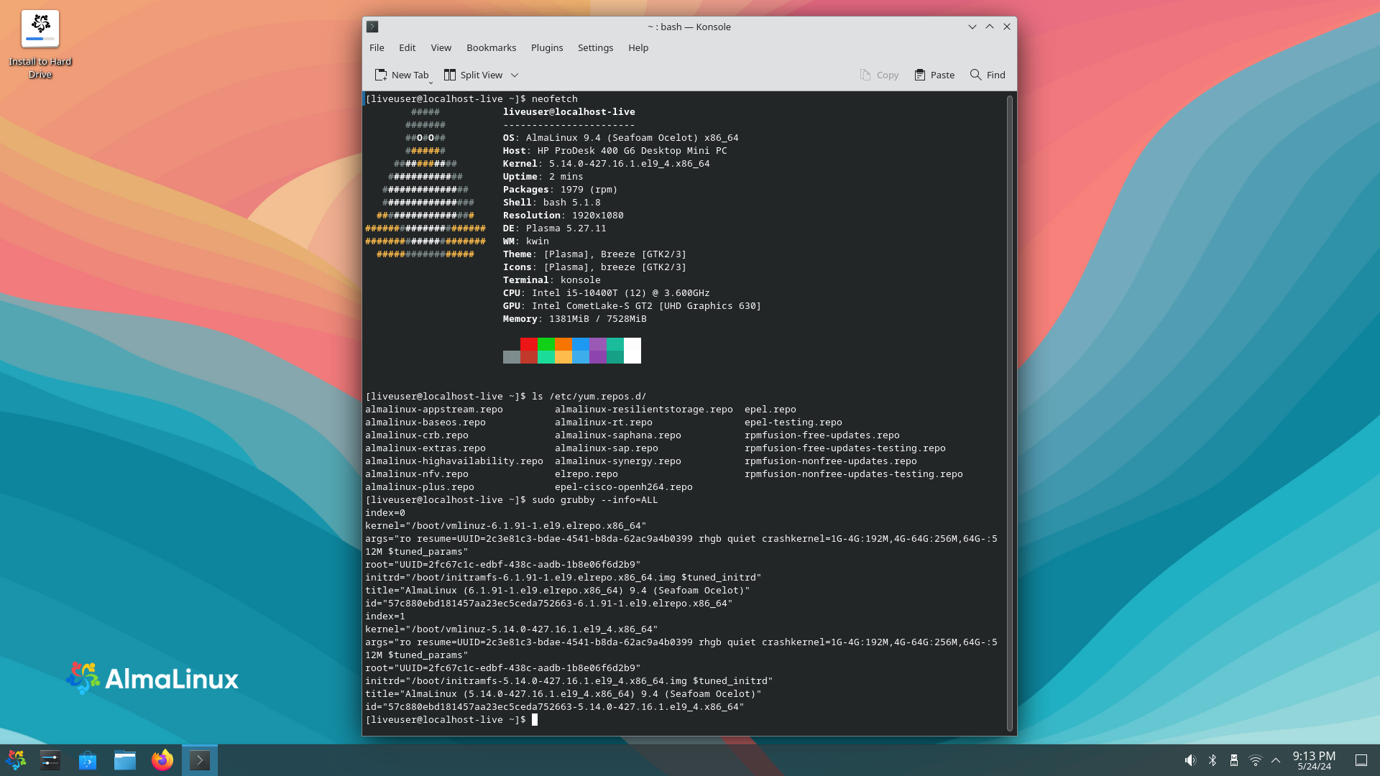The image size is (1380, 776).
Task: Open the System Settings taskbar icon
Action: click(50, 760)
